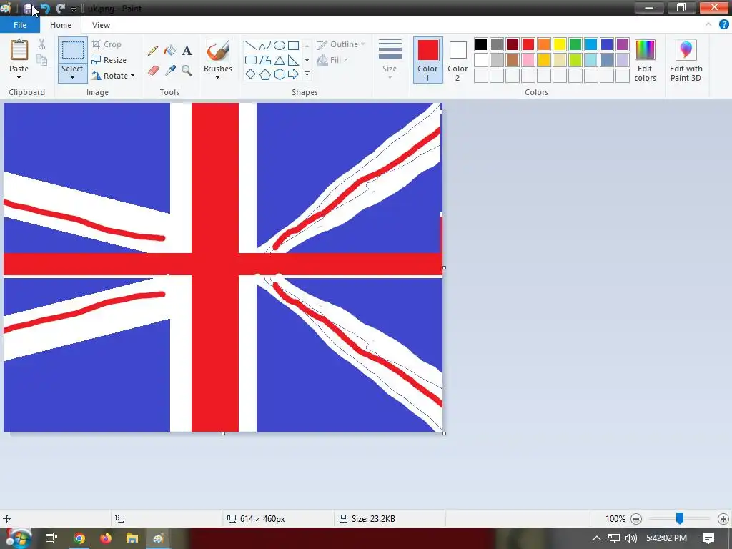Viewport: 732px width, 549px height.
Task: Open the Edit colors dialog
Action: tap(646, 61)
